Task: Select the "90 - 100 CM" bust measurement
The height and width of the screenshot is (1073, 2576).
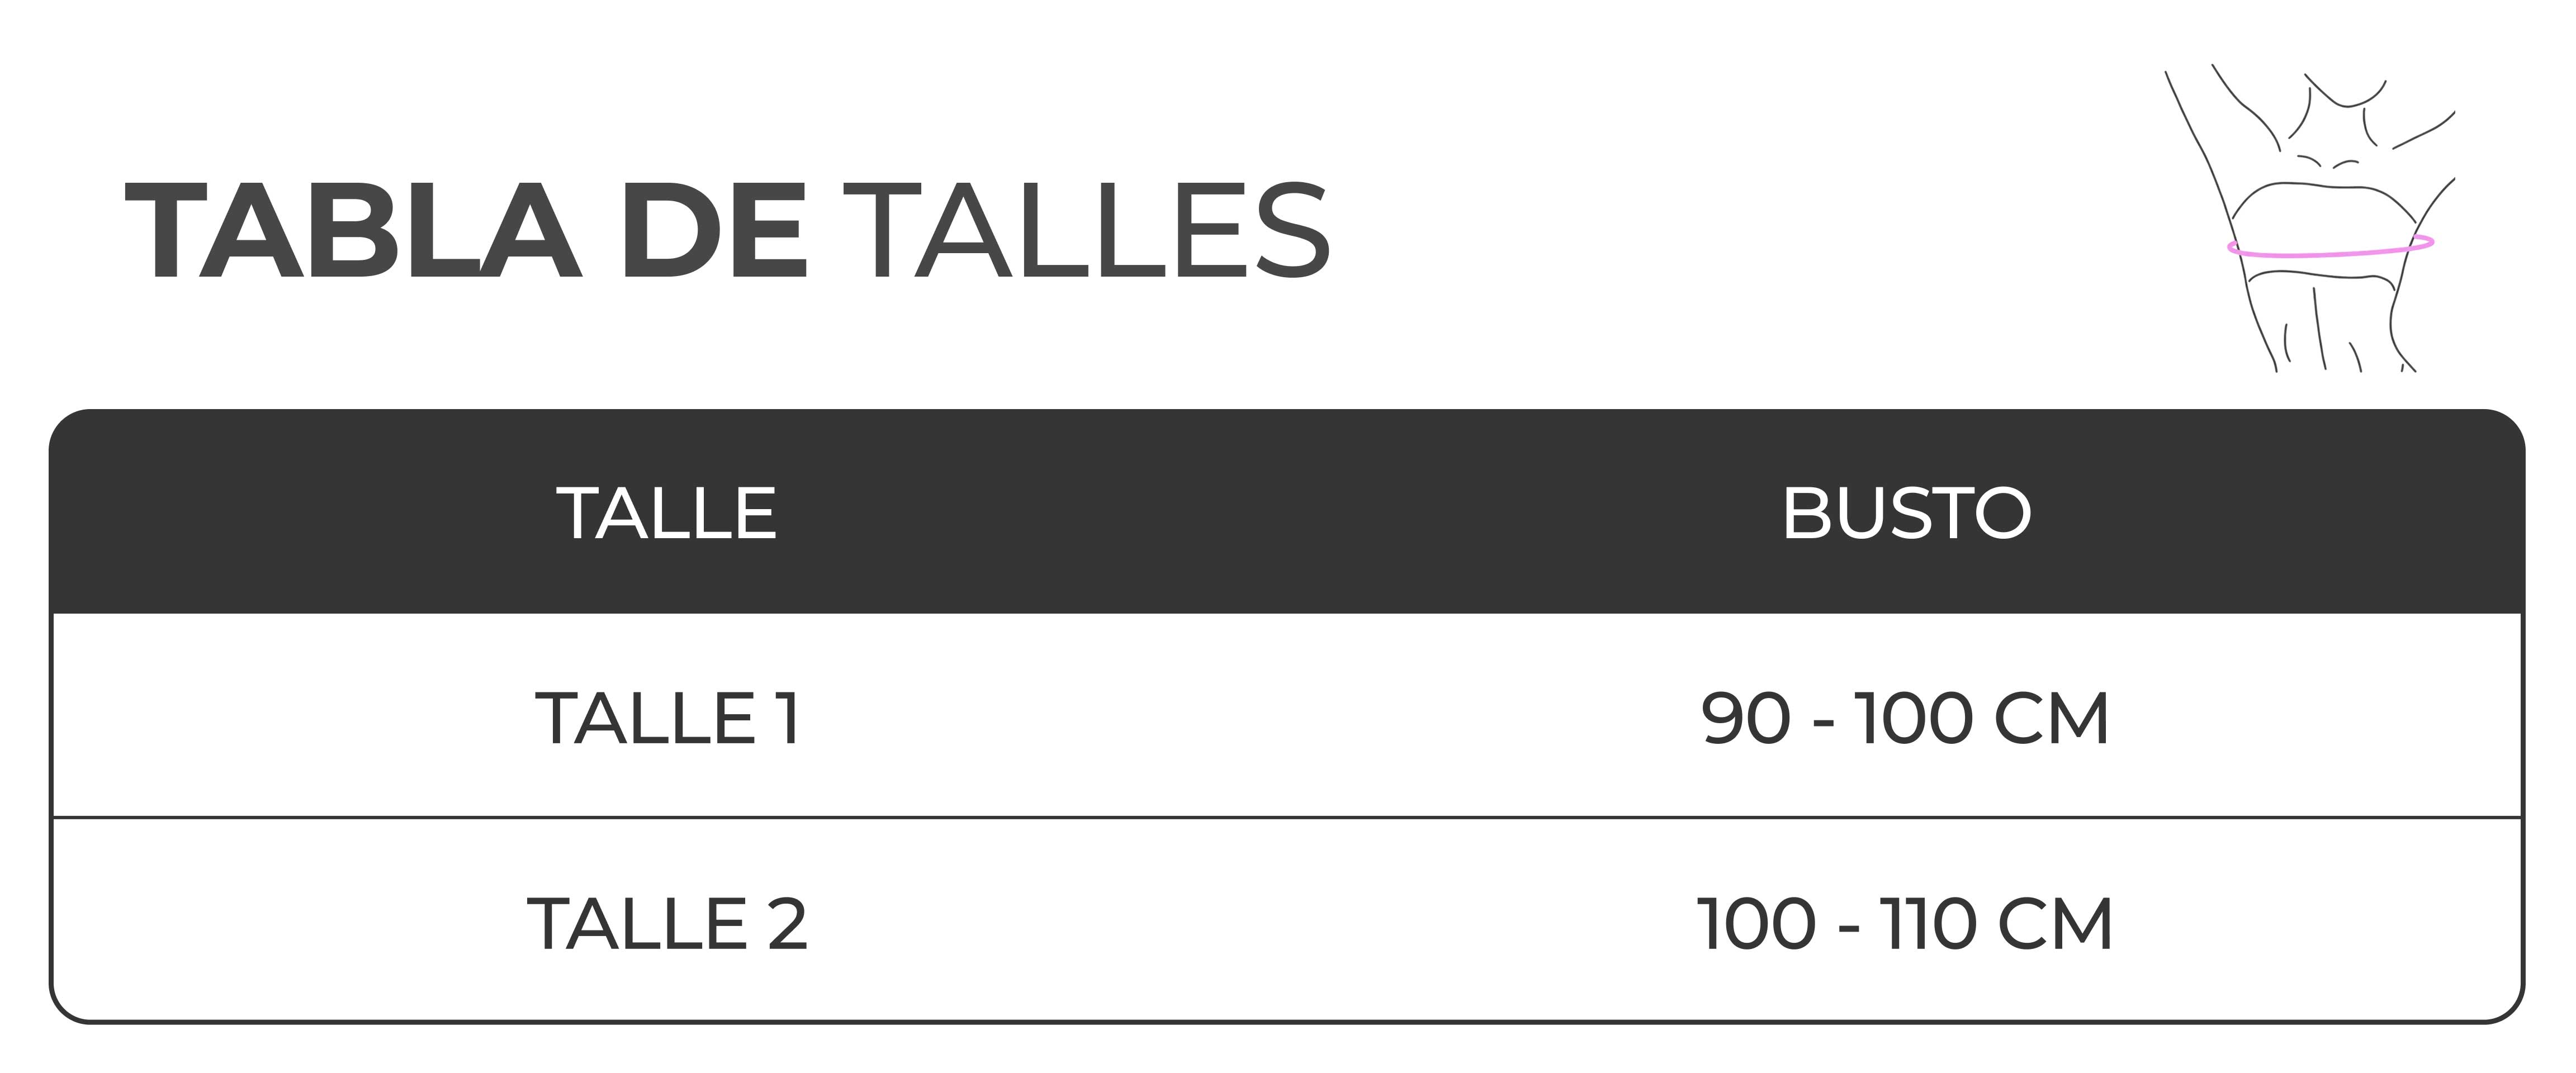Action: point(1906,719)
